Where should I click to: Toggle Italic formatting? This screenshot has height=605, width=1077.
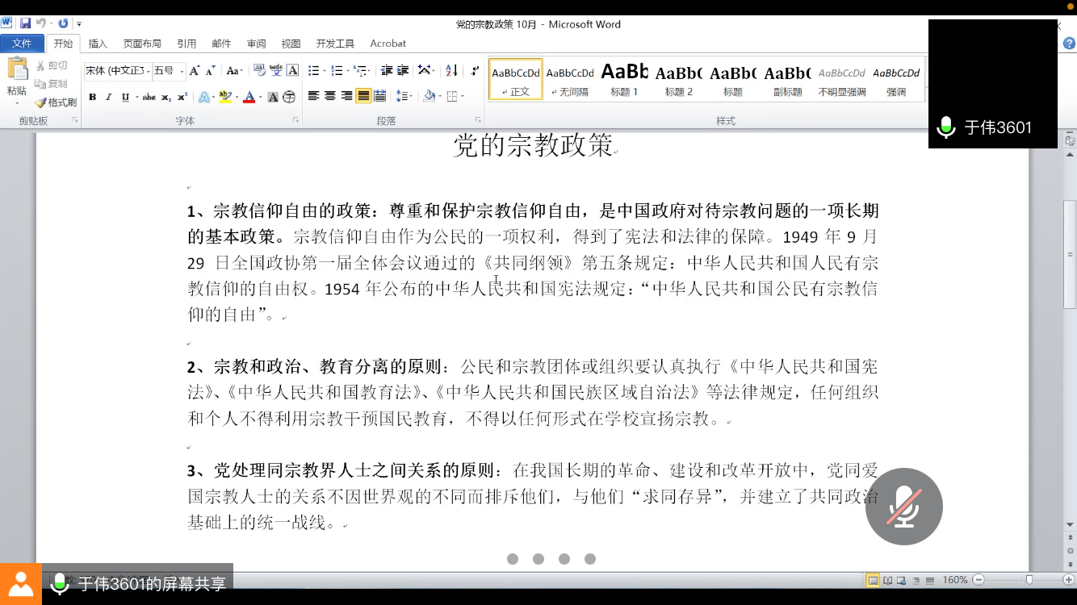point(109,97)
